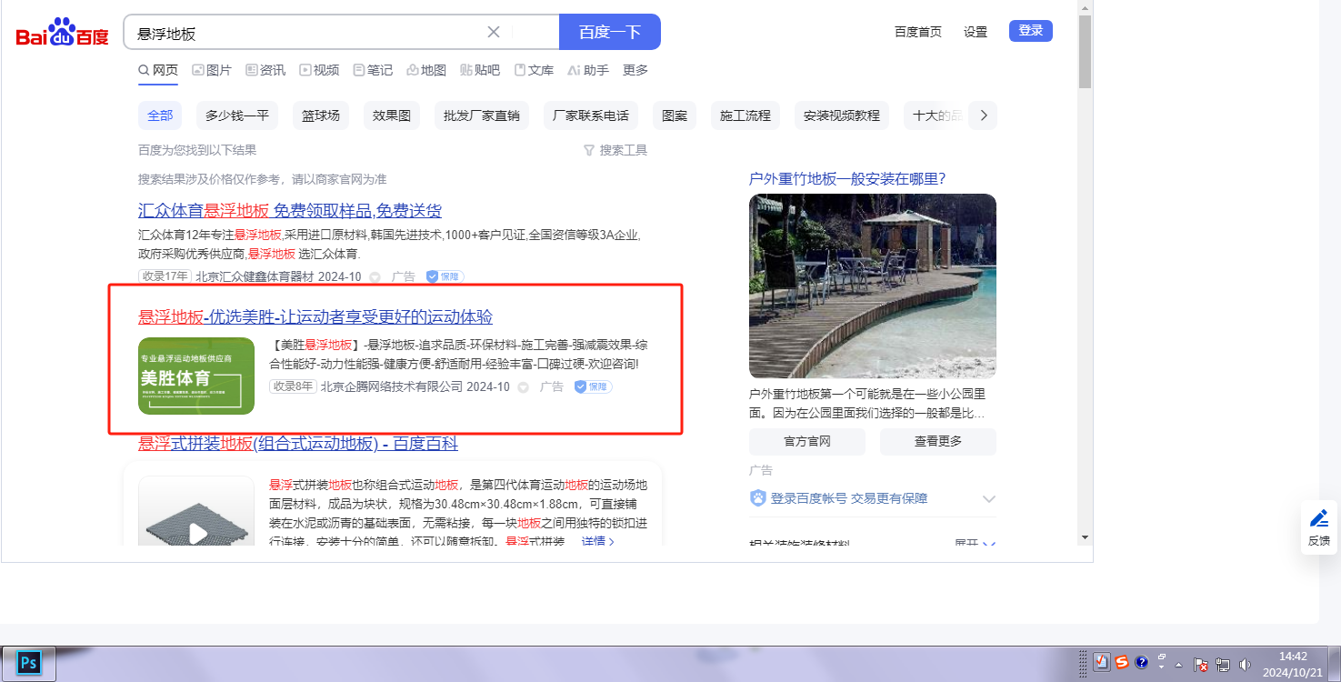Click the Baidu logo
Image resolution: width=1341 pixels, height=682 pixels.
(62, 33)
